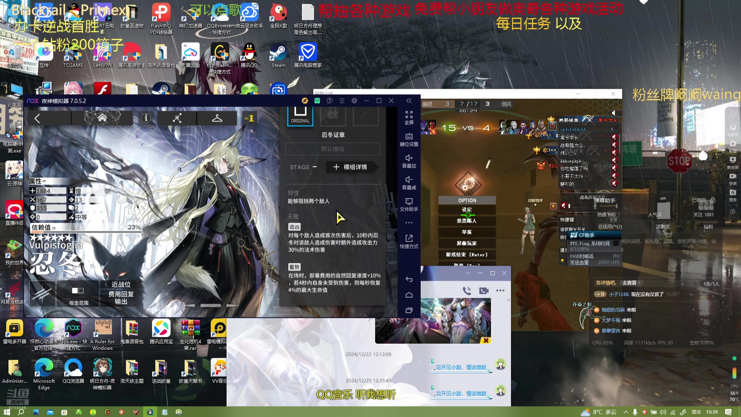The height and width of the screenshot is (417, 741).
Task: Click 去查看 link in stream panel
Action: pos(630,283)
